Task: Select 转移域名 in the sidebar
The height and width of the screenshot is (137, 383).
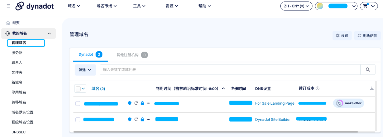Action: 19,102
